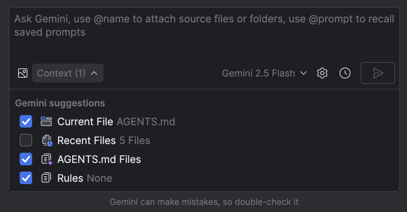Click the chevron next to Gemini 2.5 Flash
The image size is (407, 212).
303,73
